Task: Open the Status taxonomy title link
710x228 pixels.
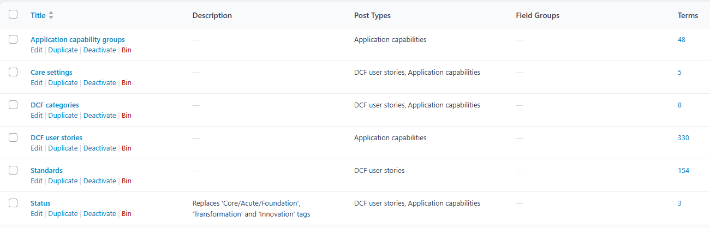Action: (x=40, y=203)
